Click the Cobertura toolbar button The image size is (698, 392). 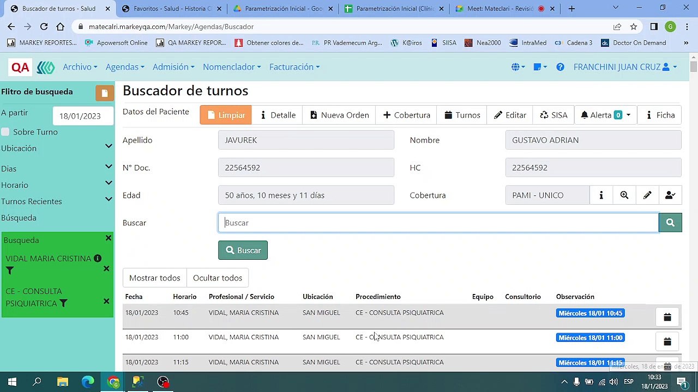pos(406,115)
